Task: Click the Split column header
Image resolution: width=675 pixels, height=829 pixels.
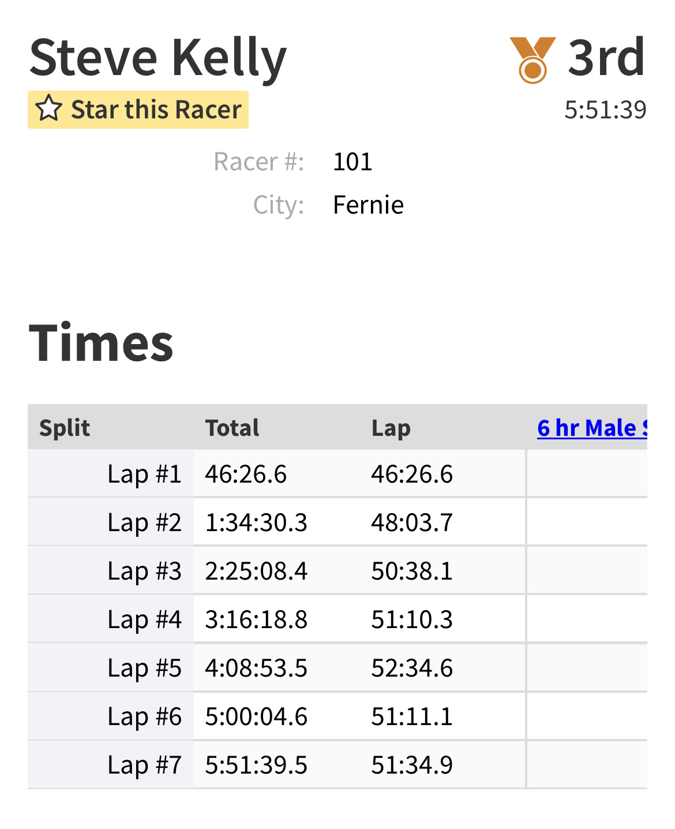Action: pos(65,428)
